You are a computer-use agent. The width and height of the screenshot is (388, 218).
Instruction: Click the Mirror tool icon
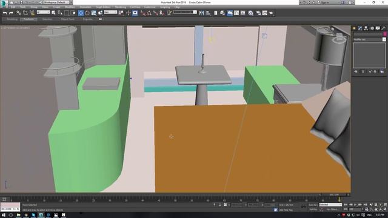tap(202, 13)
